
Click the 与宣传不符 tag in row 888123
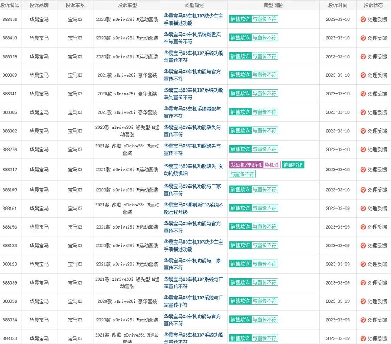point(264,264)
